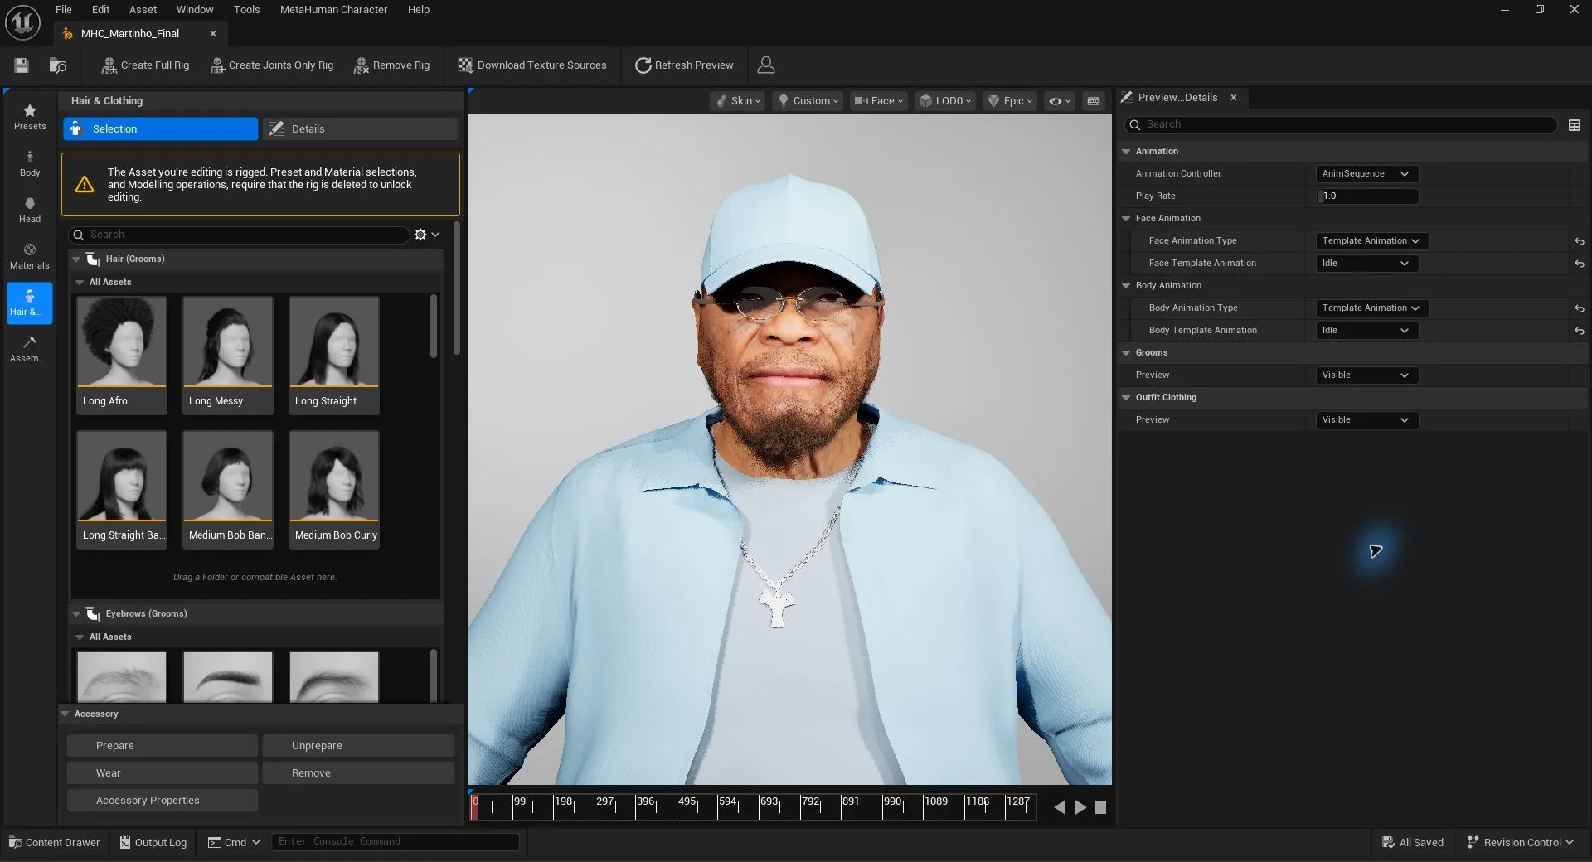Open the Face camera dropdown
This screenshot has height=862, width=1592.
pos(878,101)
